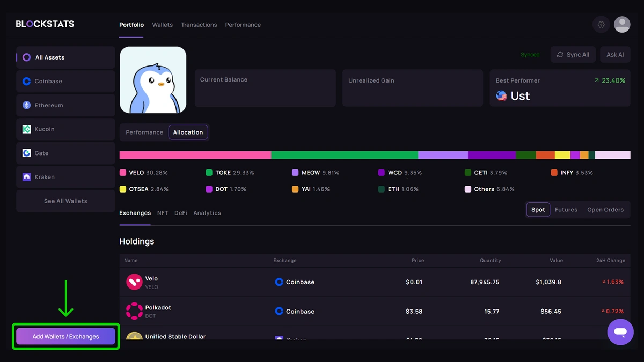Image resolution: width=644 pixels, height=362 pixels.
Task: Open the chat support bubble
Action: (x=620, y=332)
